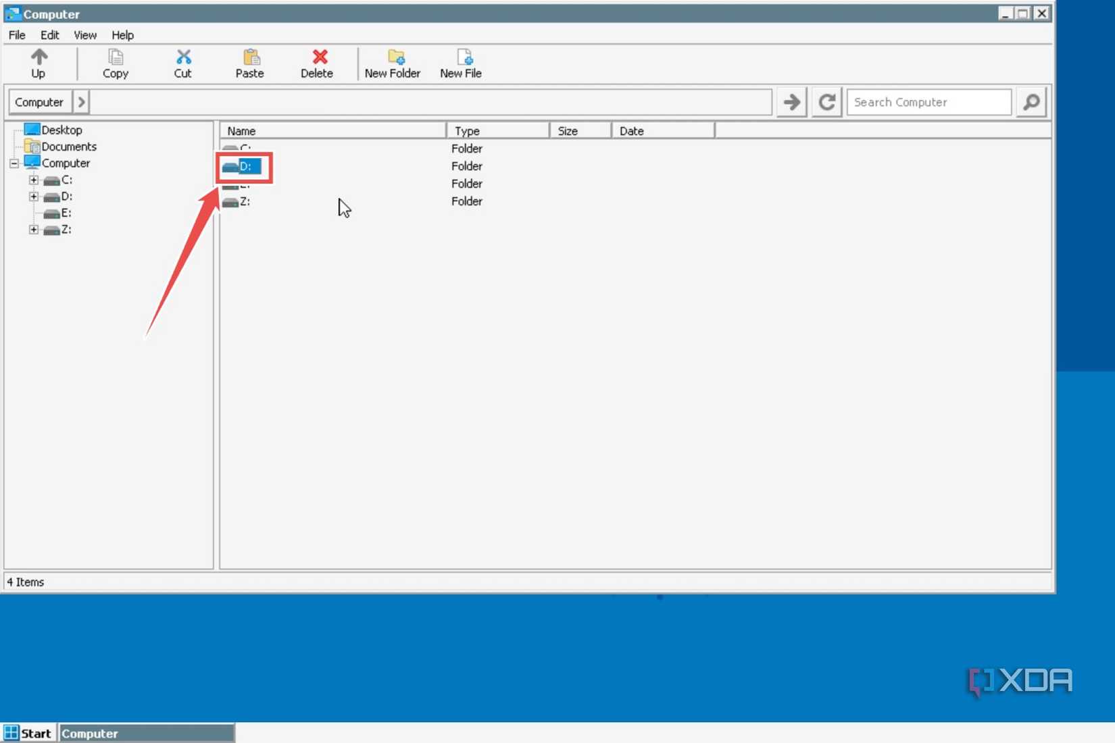Close the Computer window
This screenshot has width=1115, height=743.
1041,13
